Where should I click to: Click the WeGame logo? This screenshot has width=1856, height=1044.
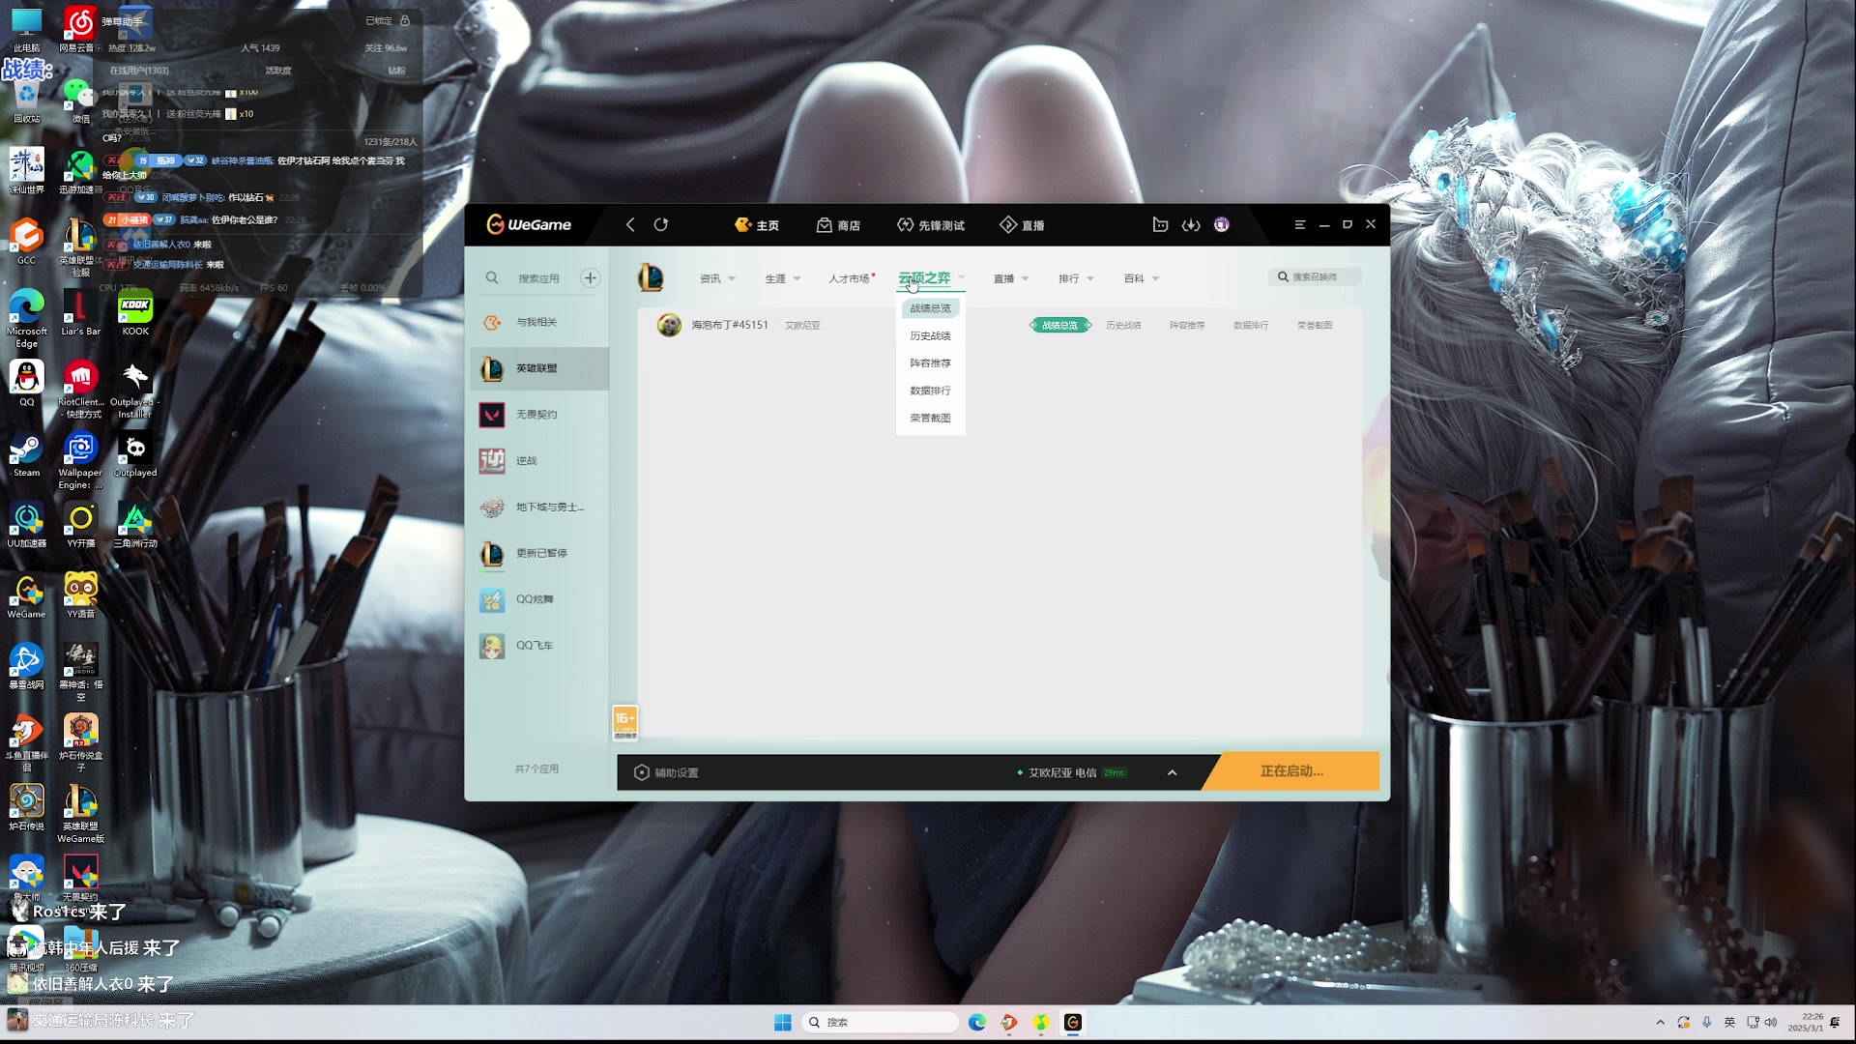(529, 224)
